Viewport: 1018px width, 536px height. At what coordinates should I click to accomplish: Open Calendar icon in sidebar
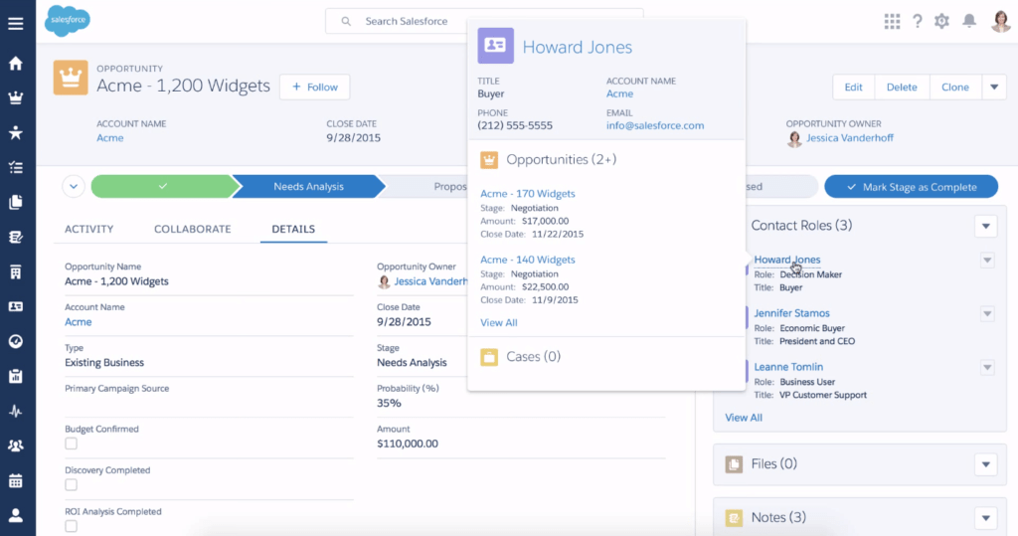click(16, 480)
